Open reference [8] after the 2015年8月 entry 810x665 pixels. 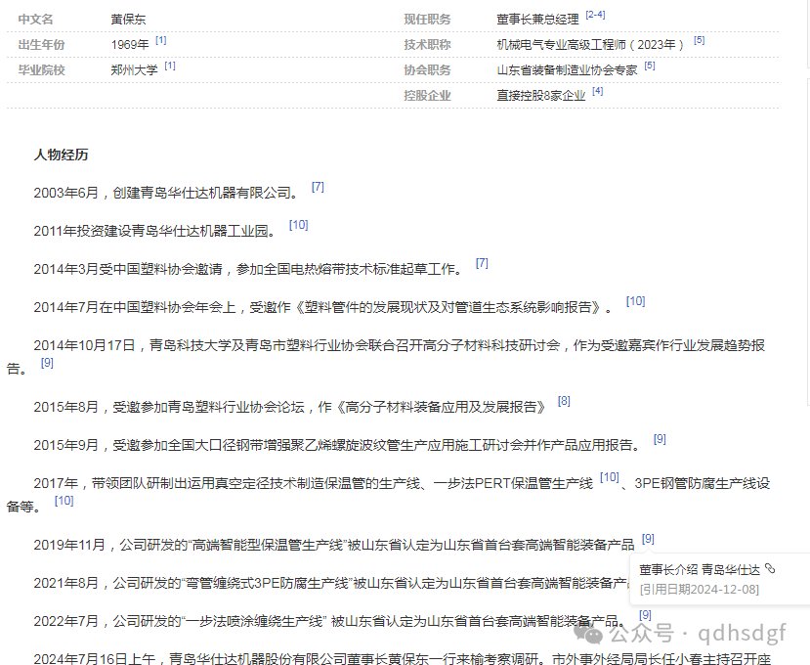564,401
